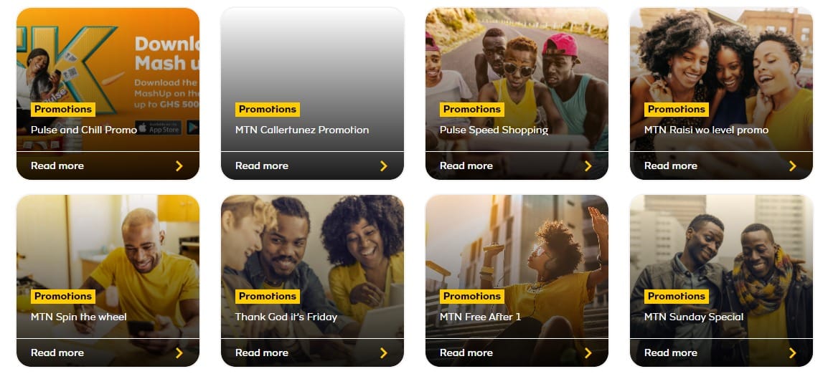Click the yellow arrow on MTN Spin the wheel
Screen dimensions: 828x379
[179, 353]
